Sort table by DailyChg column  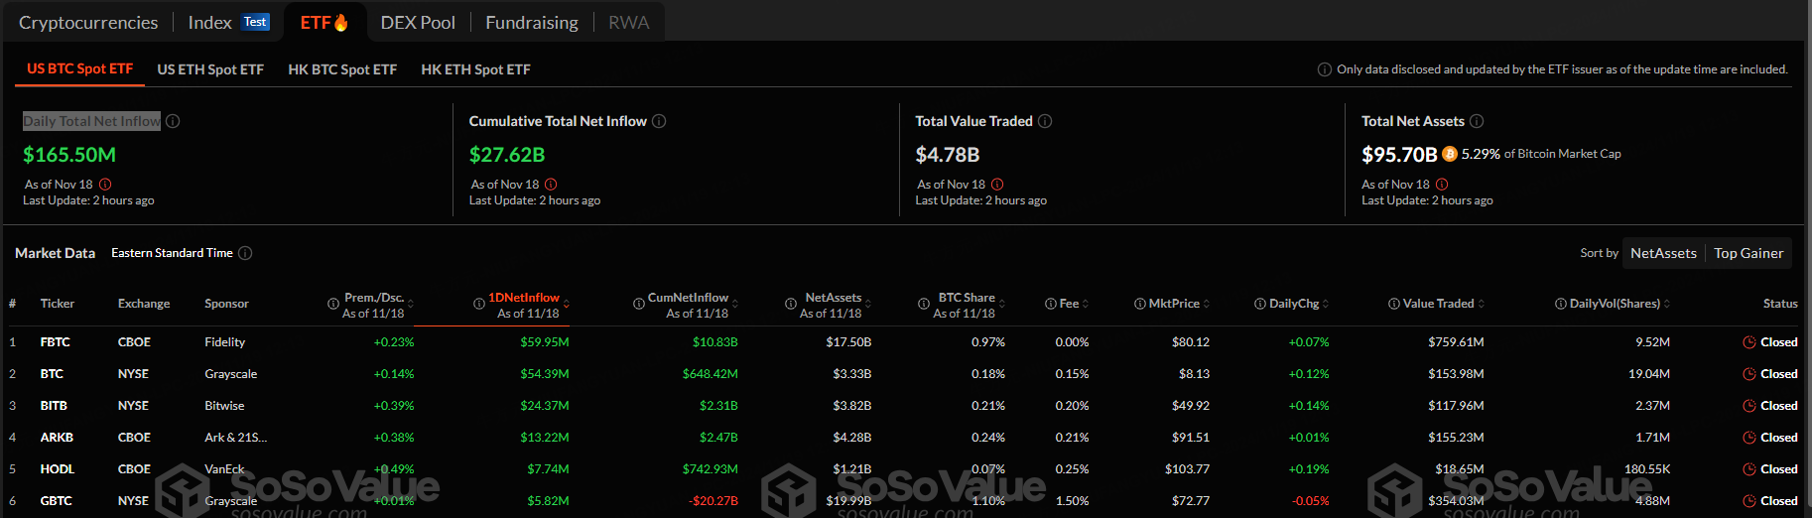click(x=1294, y=304)
